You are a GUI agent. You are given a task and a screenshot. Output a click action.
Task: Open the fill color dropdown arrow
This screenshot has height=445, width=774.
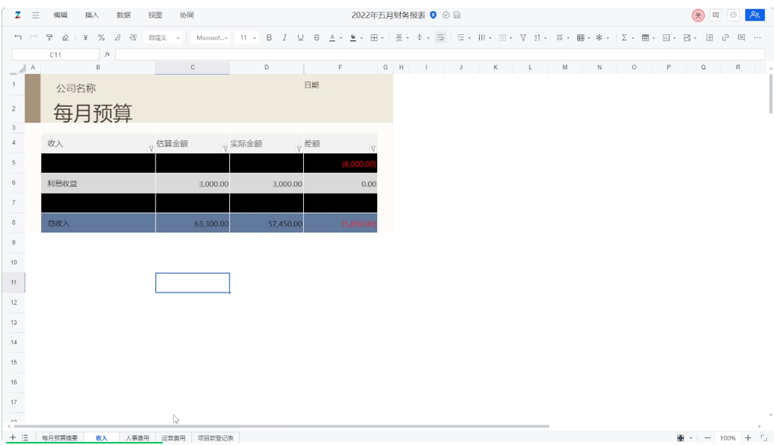click(x=361, y=38)
